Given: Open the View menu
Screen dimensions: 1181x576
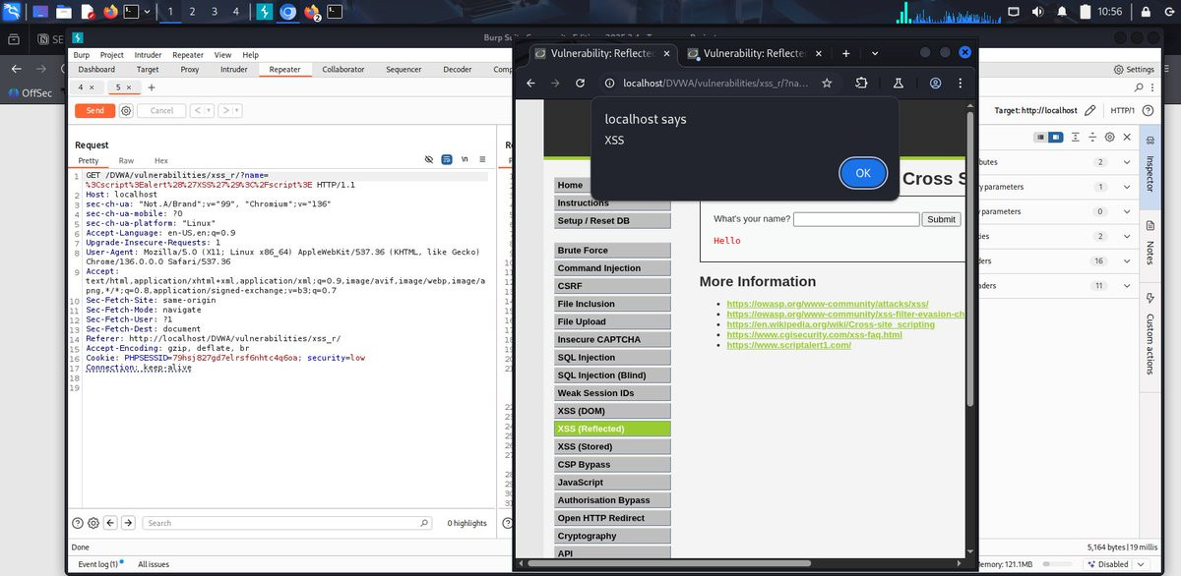Looking at the screenshot, I should click(222, 55).
